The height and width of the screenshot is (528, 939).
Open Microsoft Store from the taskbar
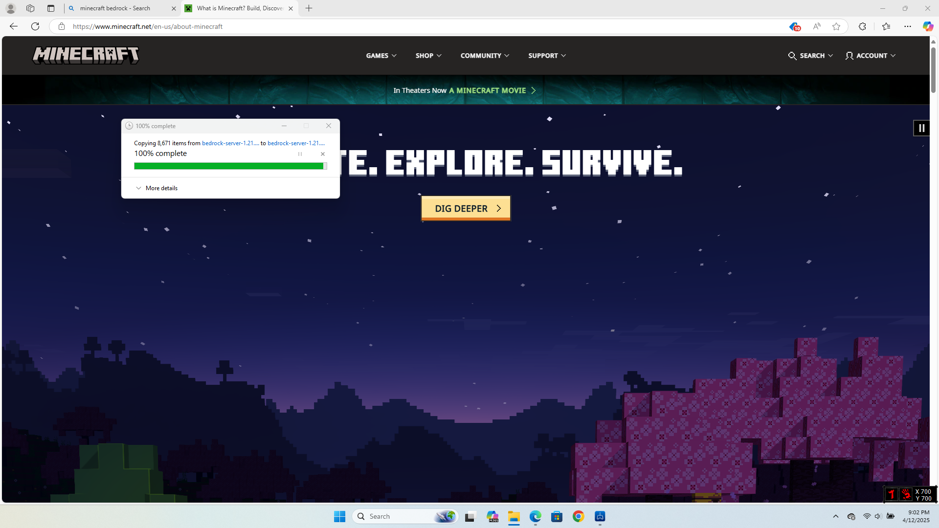[557, 516]
